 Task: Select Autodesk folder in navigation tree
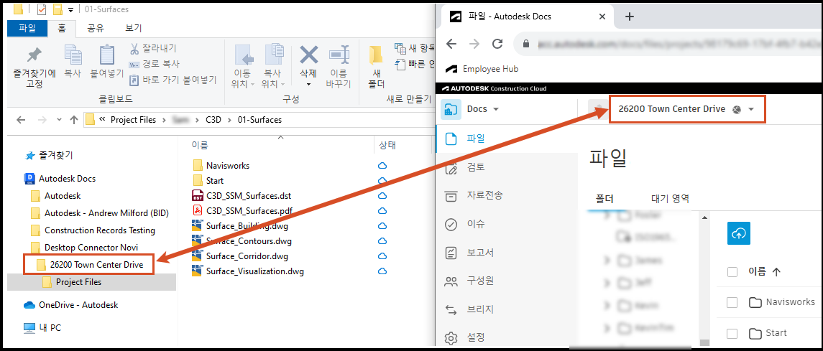(x=55, y=196)
